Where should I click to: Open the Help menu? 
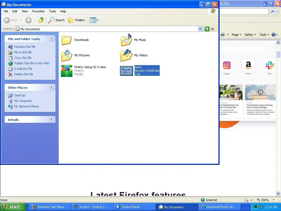63,11
